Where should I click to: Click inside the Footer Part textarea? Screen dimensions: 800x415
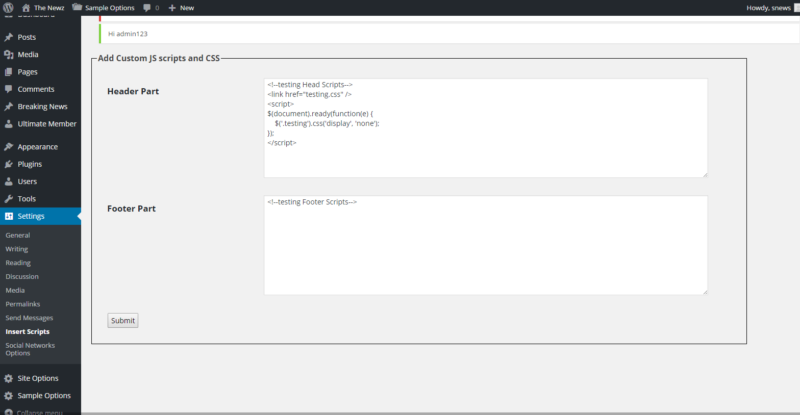[x=486, y=245]
